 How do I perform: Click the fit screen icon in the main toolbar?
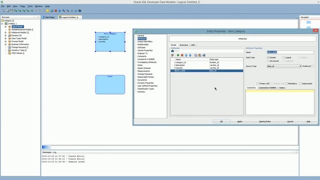point(71,11)
